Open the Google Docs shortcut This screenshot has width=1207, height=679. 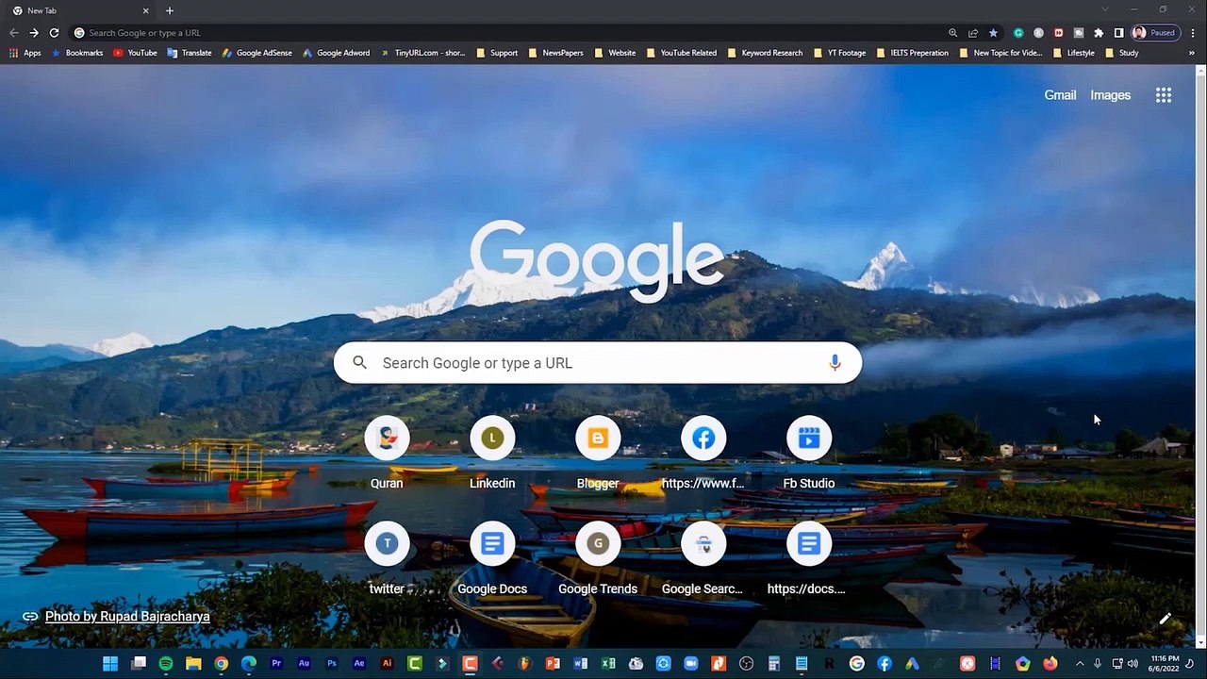(492, 560)
